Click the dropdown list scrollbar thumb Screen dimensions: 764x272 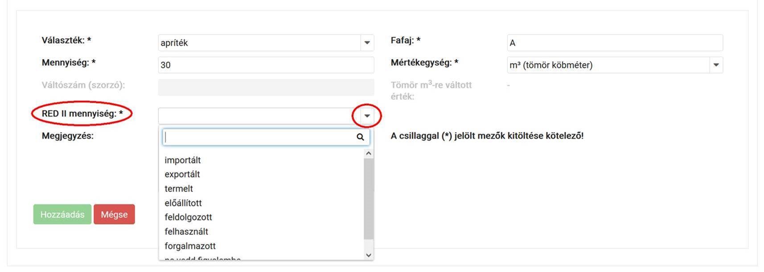click(x=369, y=199)
